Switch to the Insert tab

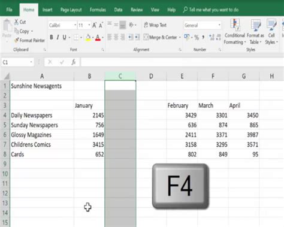pos(47,10)
